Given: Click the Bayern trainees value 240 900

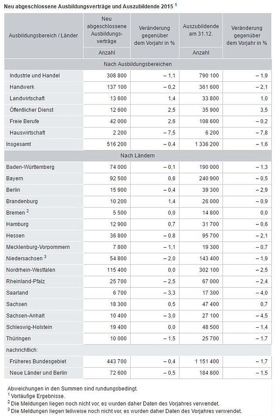Looking at the screenshot, I should click(209, 178).
